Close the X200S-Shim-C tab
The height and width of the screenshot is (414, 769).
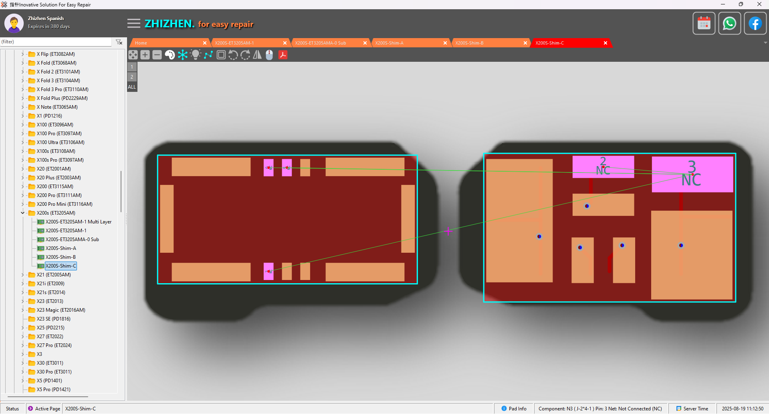coord(606,43)
